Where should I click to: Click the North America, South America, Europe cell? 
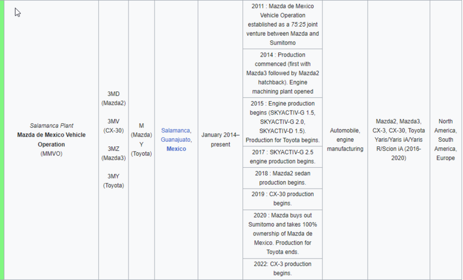(446, 139)
